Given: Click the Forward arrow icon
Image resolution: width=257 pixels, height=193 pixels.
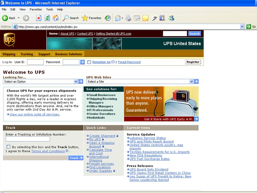Looking at the screenshot, I should [26, 18].
